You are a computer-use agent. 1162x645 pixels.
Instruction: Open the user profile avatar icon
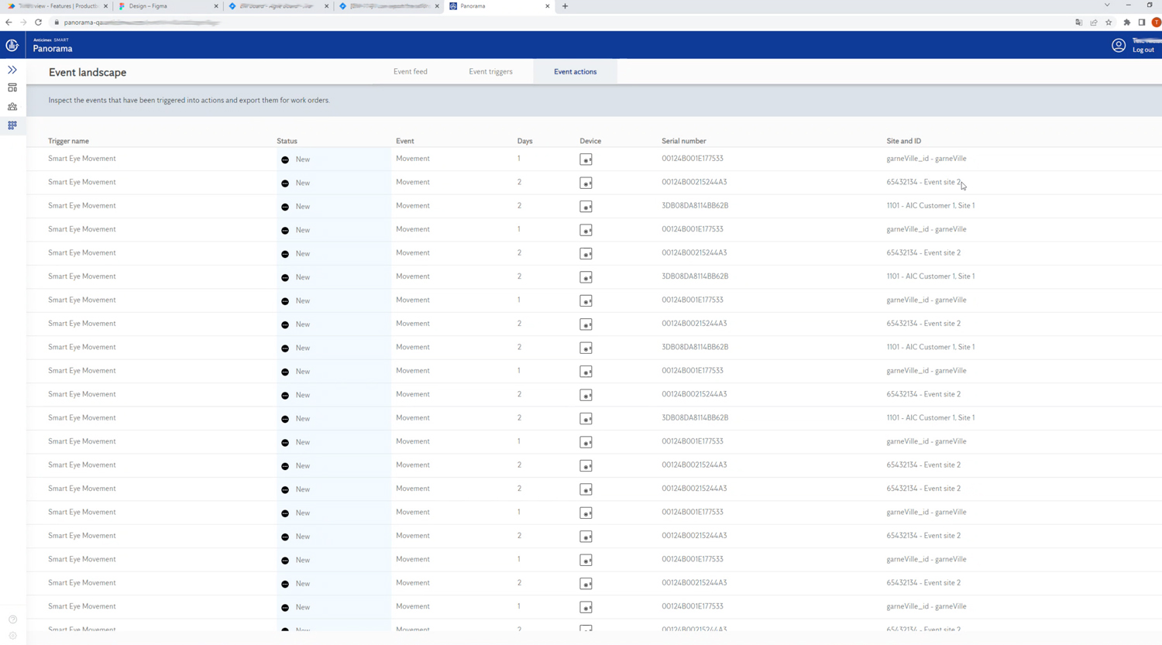(x=1119, y=46)
